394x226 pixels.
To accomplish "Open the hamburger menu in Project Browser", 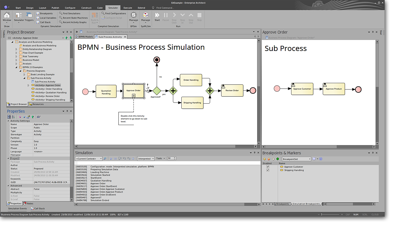I will click(x=9, y=38).
